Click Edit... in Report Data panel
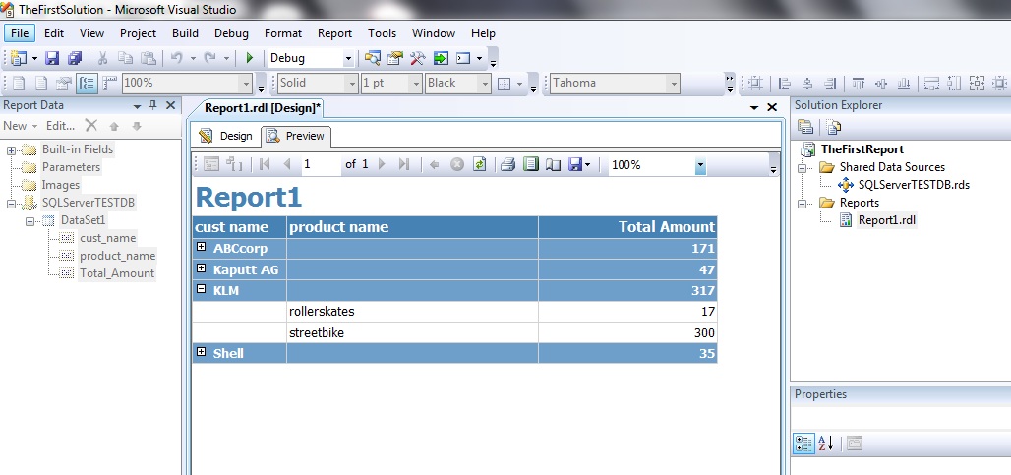 click(61, 126)
